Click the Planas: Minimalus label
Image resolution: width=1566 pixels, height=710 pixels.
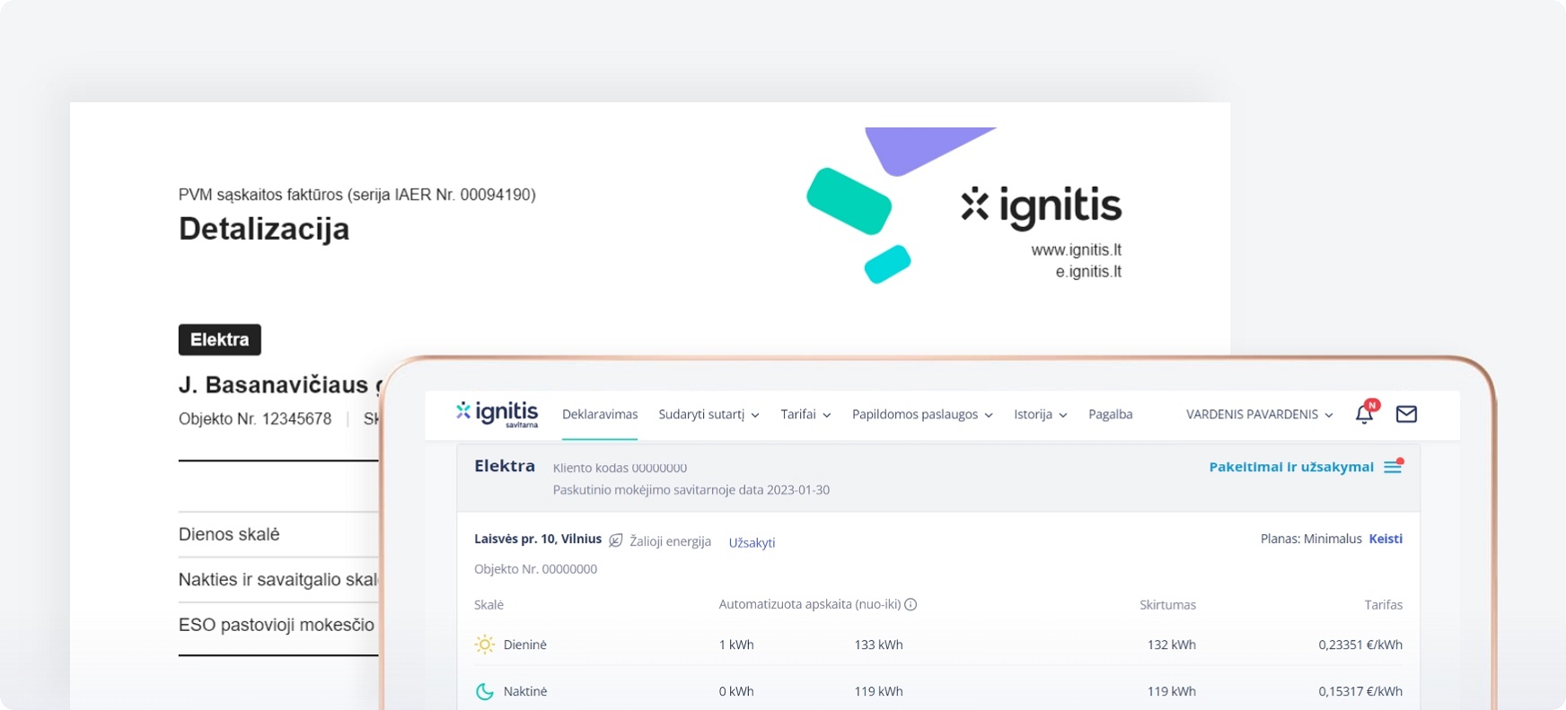tap(1311, 539)
